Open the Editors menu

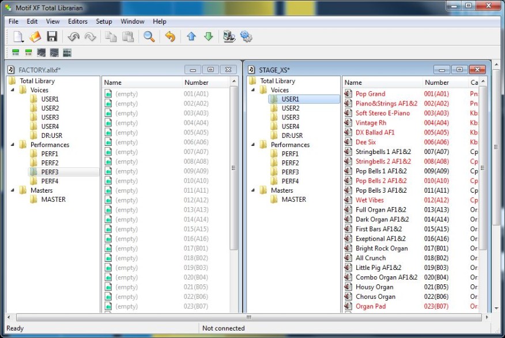click(78, 21)
